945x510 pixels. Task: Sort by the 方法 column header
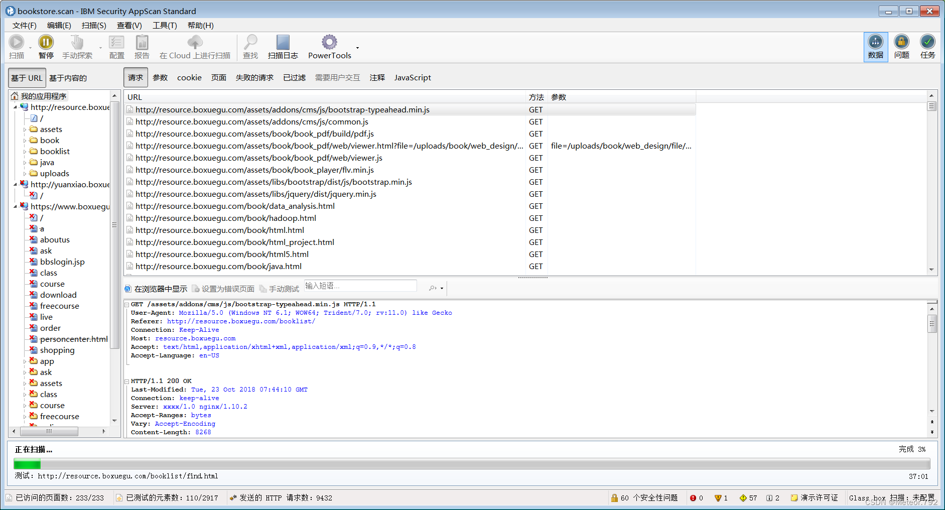point(536,97)
